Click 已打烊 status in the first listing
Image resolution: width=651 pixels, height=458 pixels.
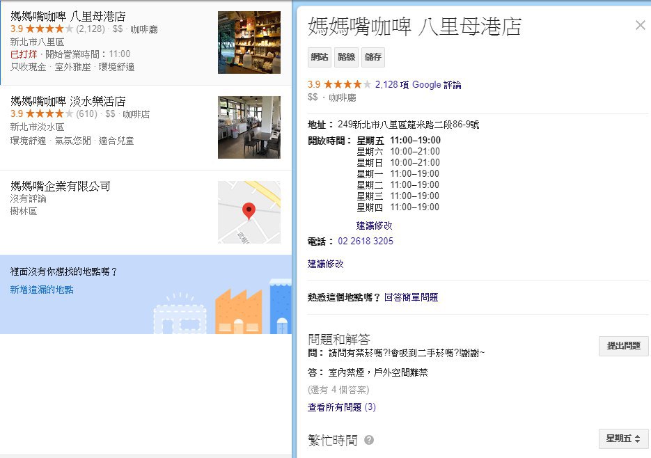[x=24, y=54]
